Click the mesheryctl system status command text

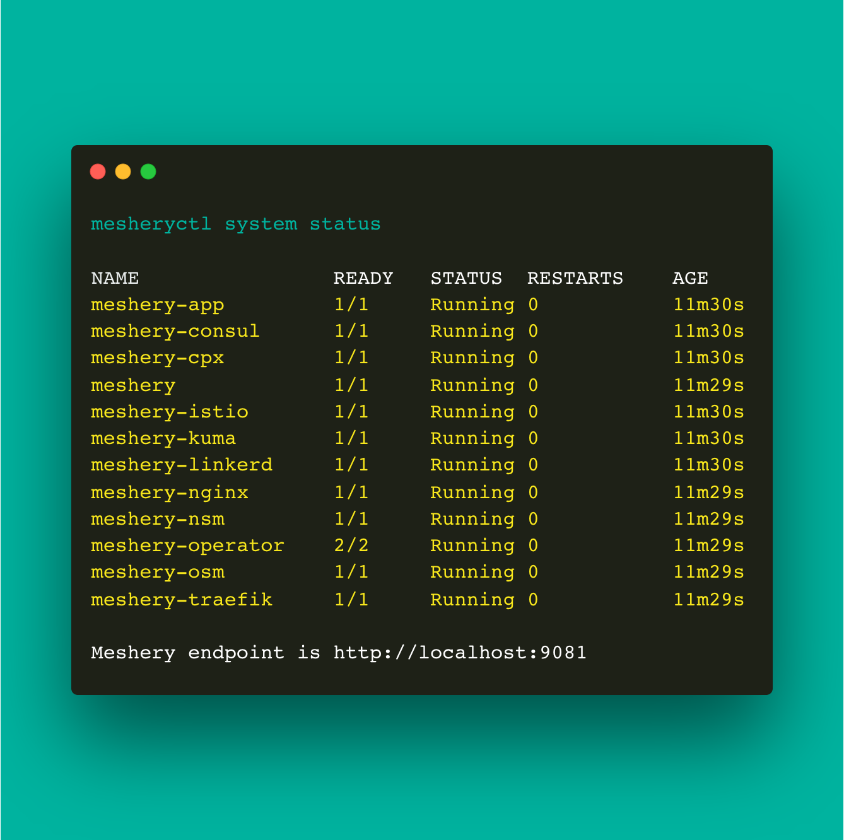235,223
